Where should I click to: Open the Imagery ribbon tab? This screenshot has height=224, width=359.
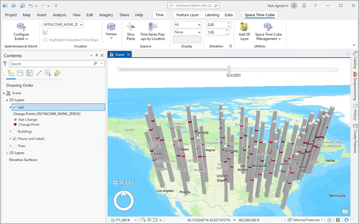(x=106, y=15)
